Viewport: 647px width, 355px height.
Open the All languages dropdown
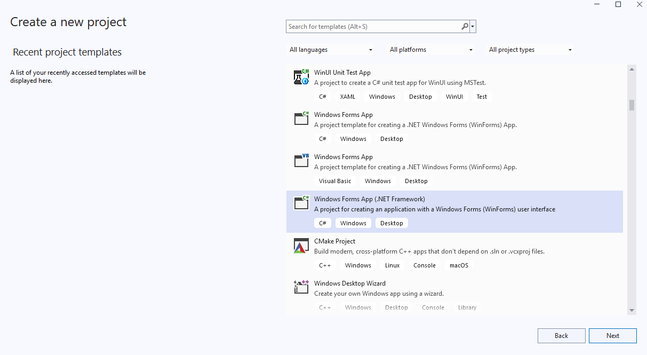point(331,50)
